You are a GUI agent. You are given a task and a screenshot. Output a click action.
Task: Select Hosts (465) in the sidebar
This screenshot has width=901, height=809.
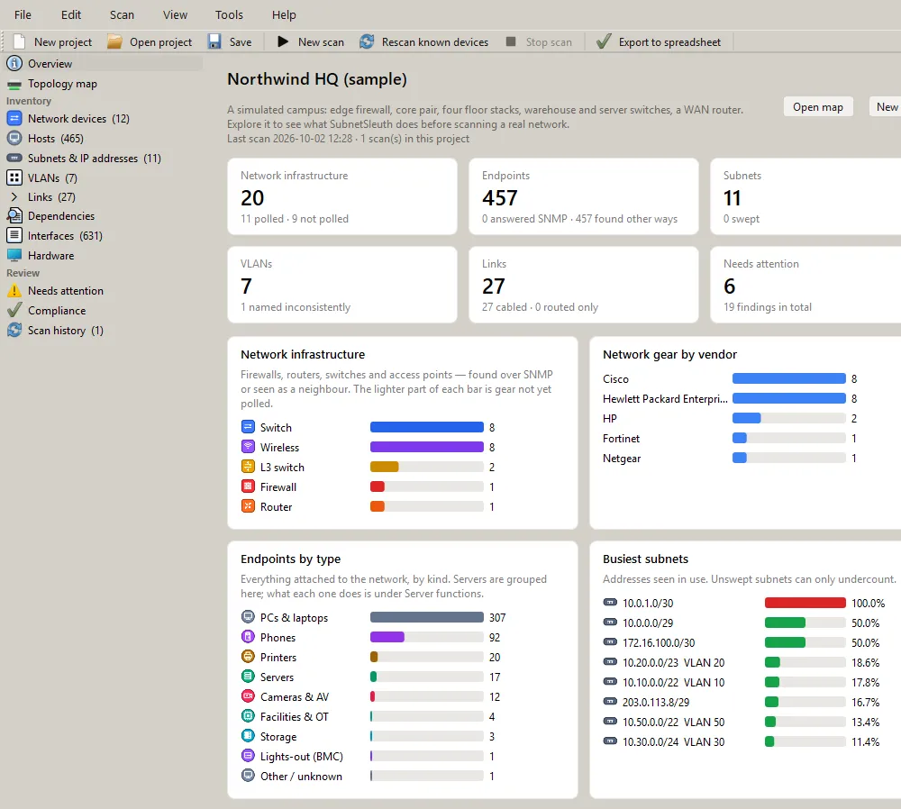click(56, 139)
